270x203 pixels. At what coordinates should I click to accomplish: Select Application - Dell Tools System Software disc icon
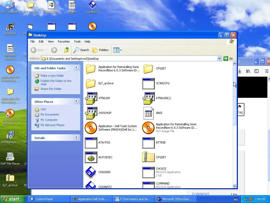click(91, 128)
